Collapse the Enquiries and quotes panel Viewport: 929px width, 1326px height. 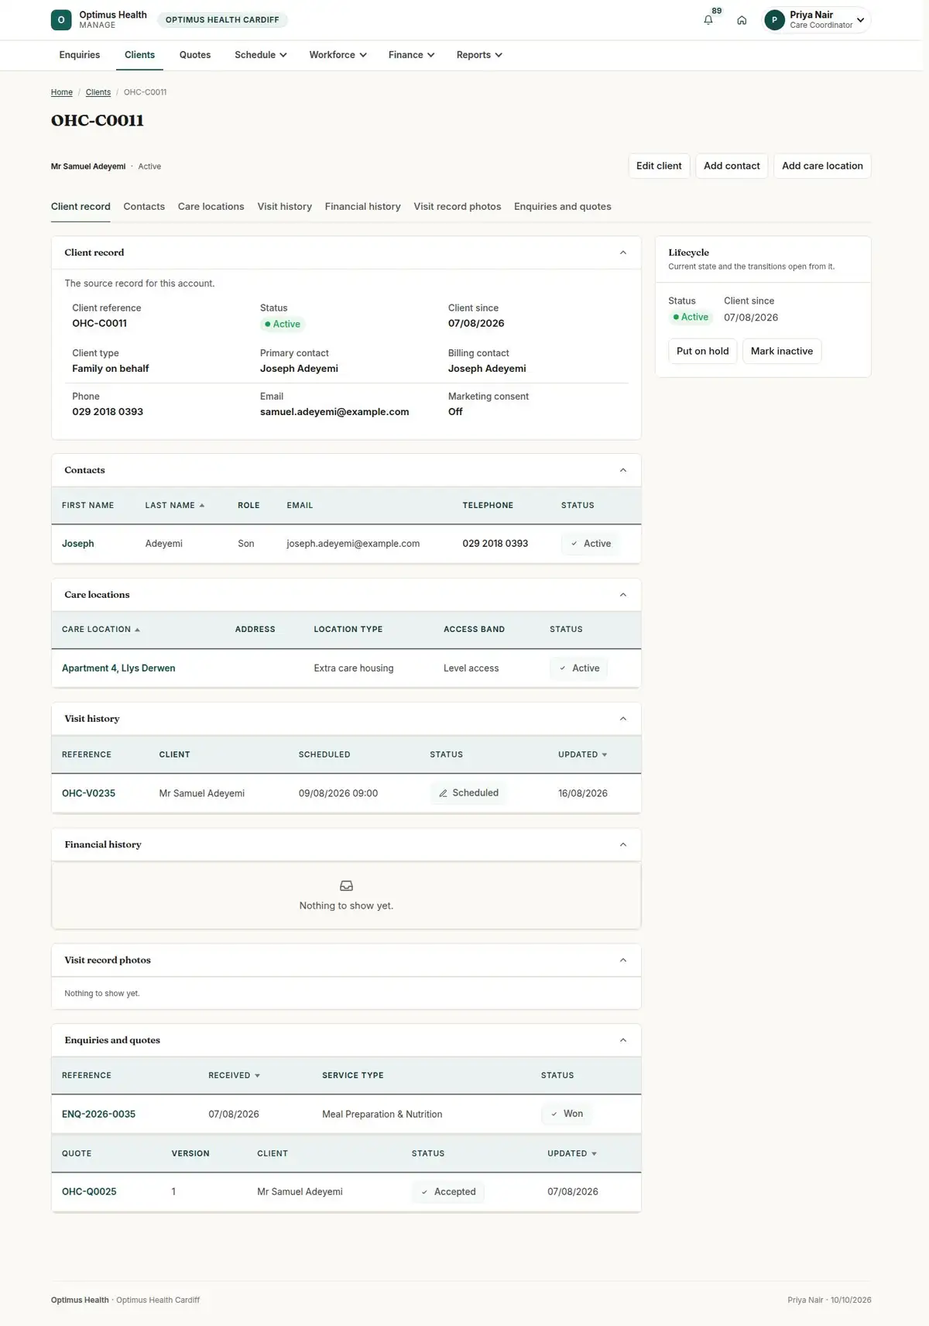point(623,1040)
